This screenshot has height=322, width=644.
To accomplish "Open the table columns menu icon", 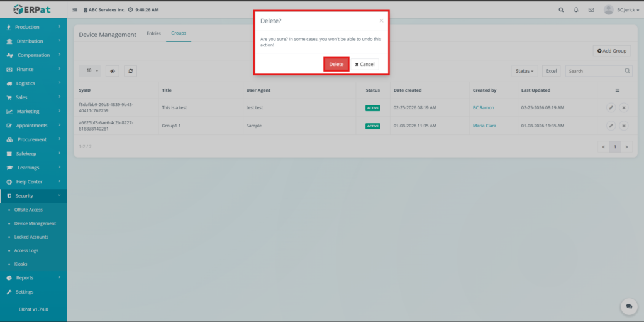I will 617,90.
